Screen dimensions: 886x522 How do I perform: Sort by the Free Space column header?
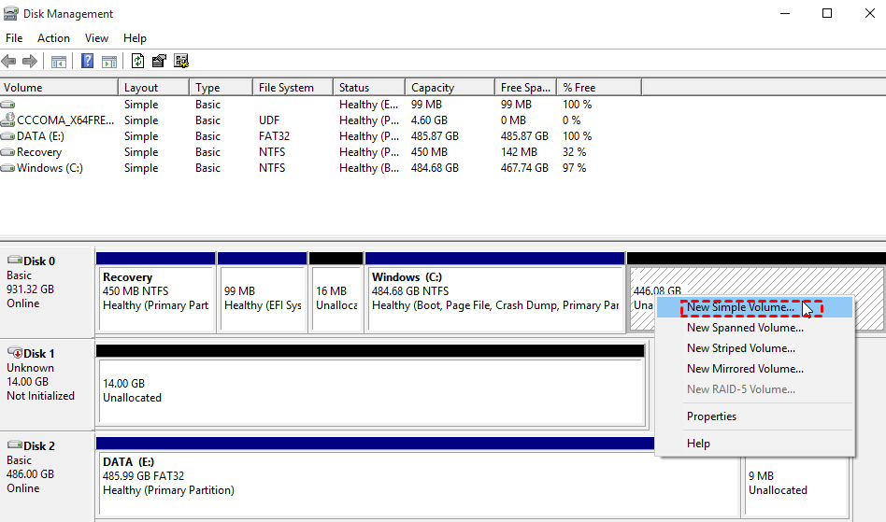tap(526, 88)
